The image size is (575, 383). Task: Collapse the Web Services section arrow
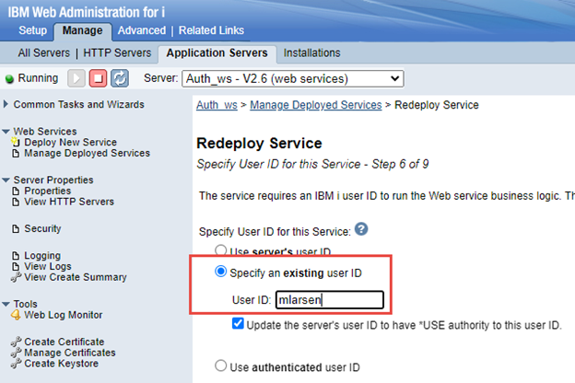6,132
